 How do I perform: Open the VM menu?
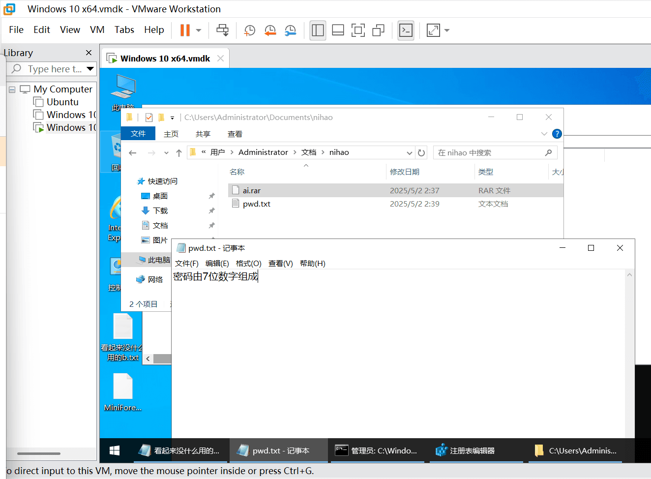click(x=97, y=30)
